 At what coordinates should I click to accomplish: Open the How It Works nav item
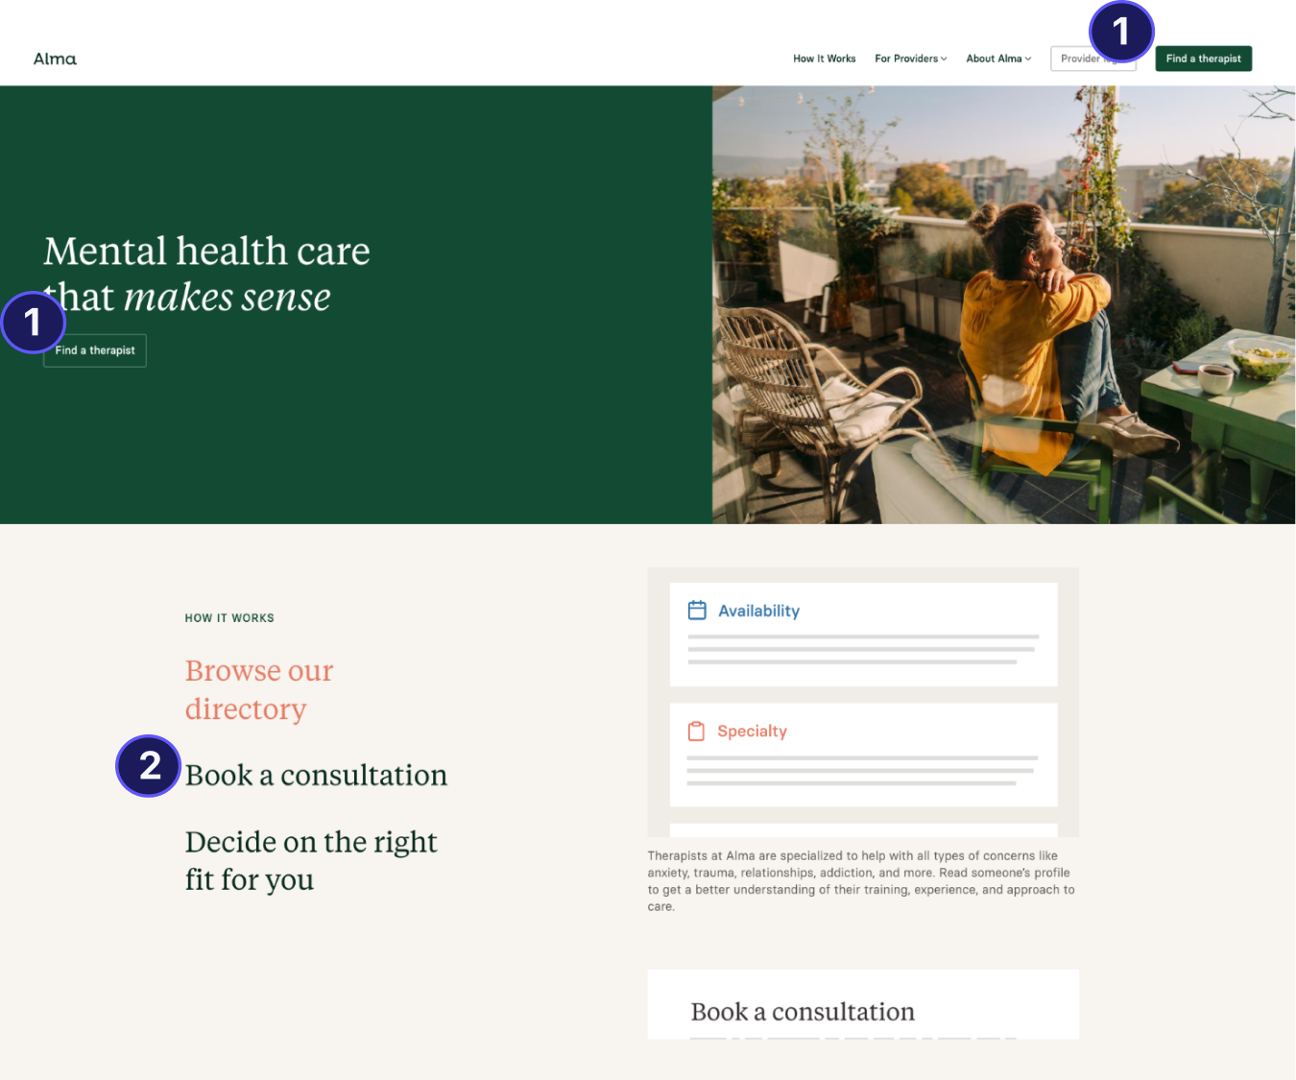click(x=824, y=59)
